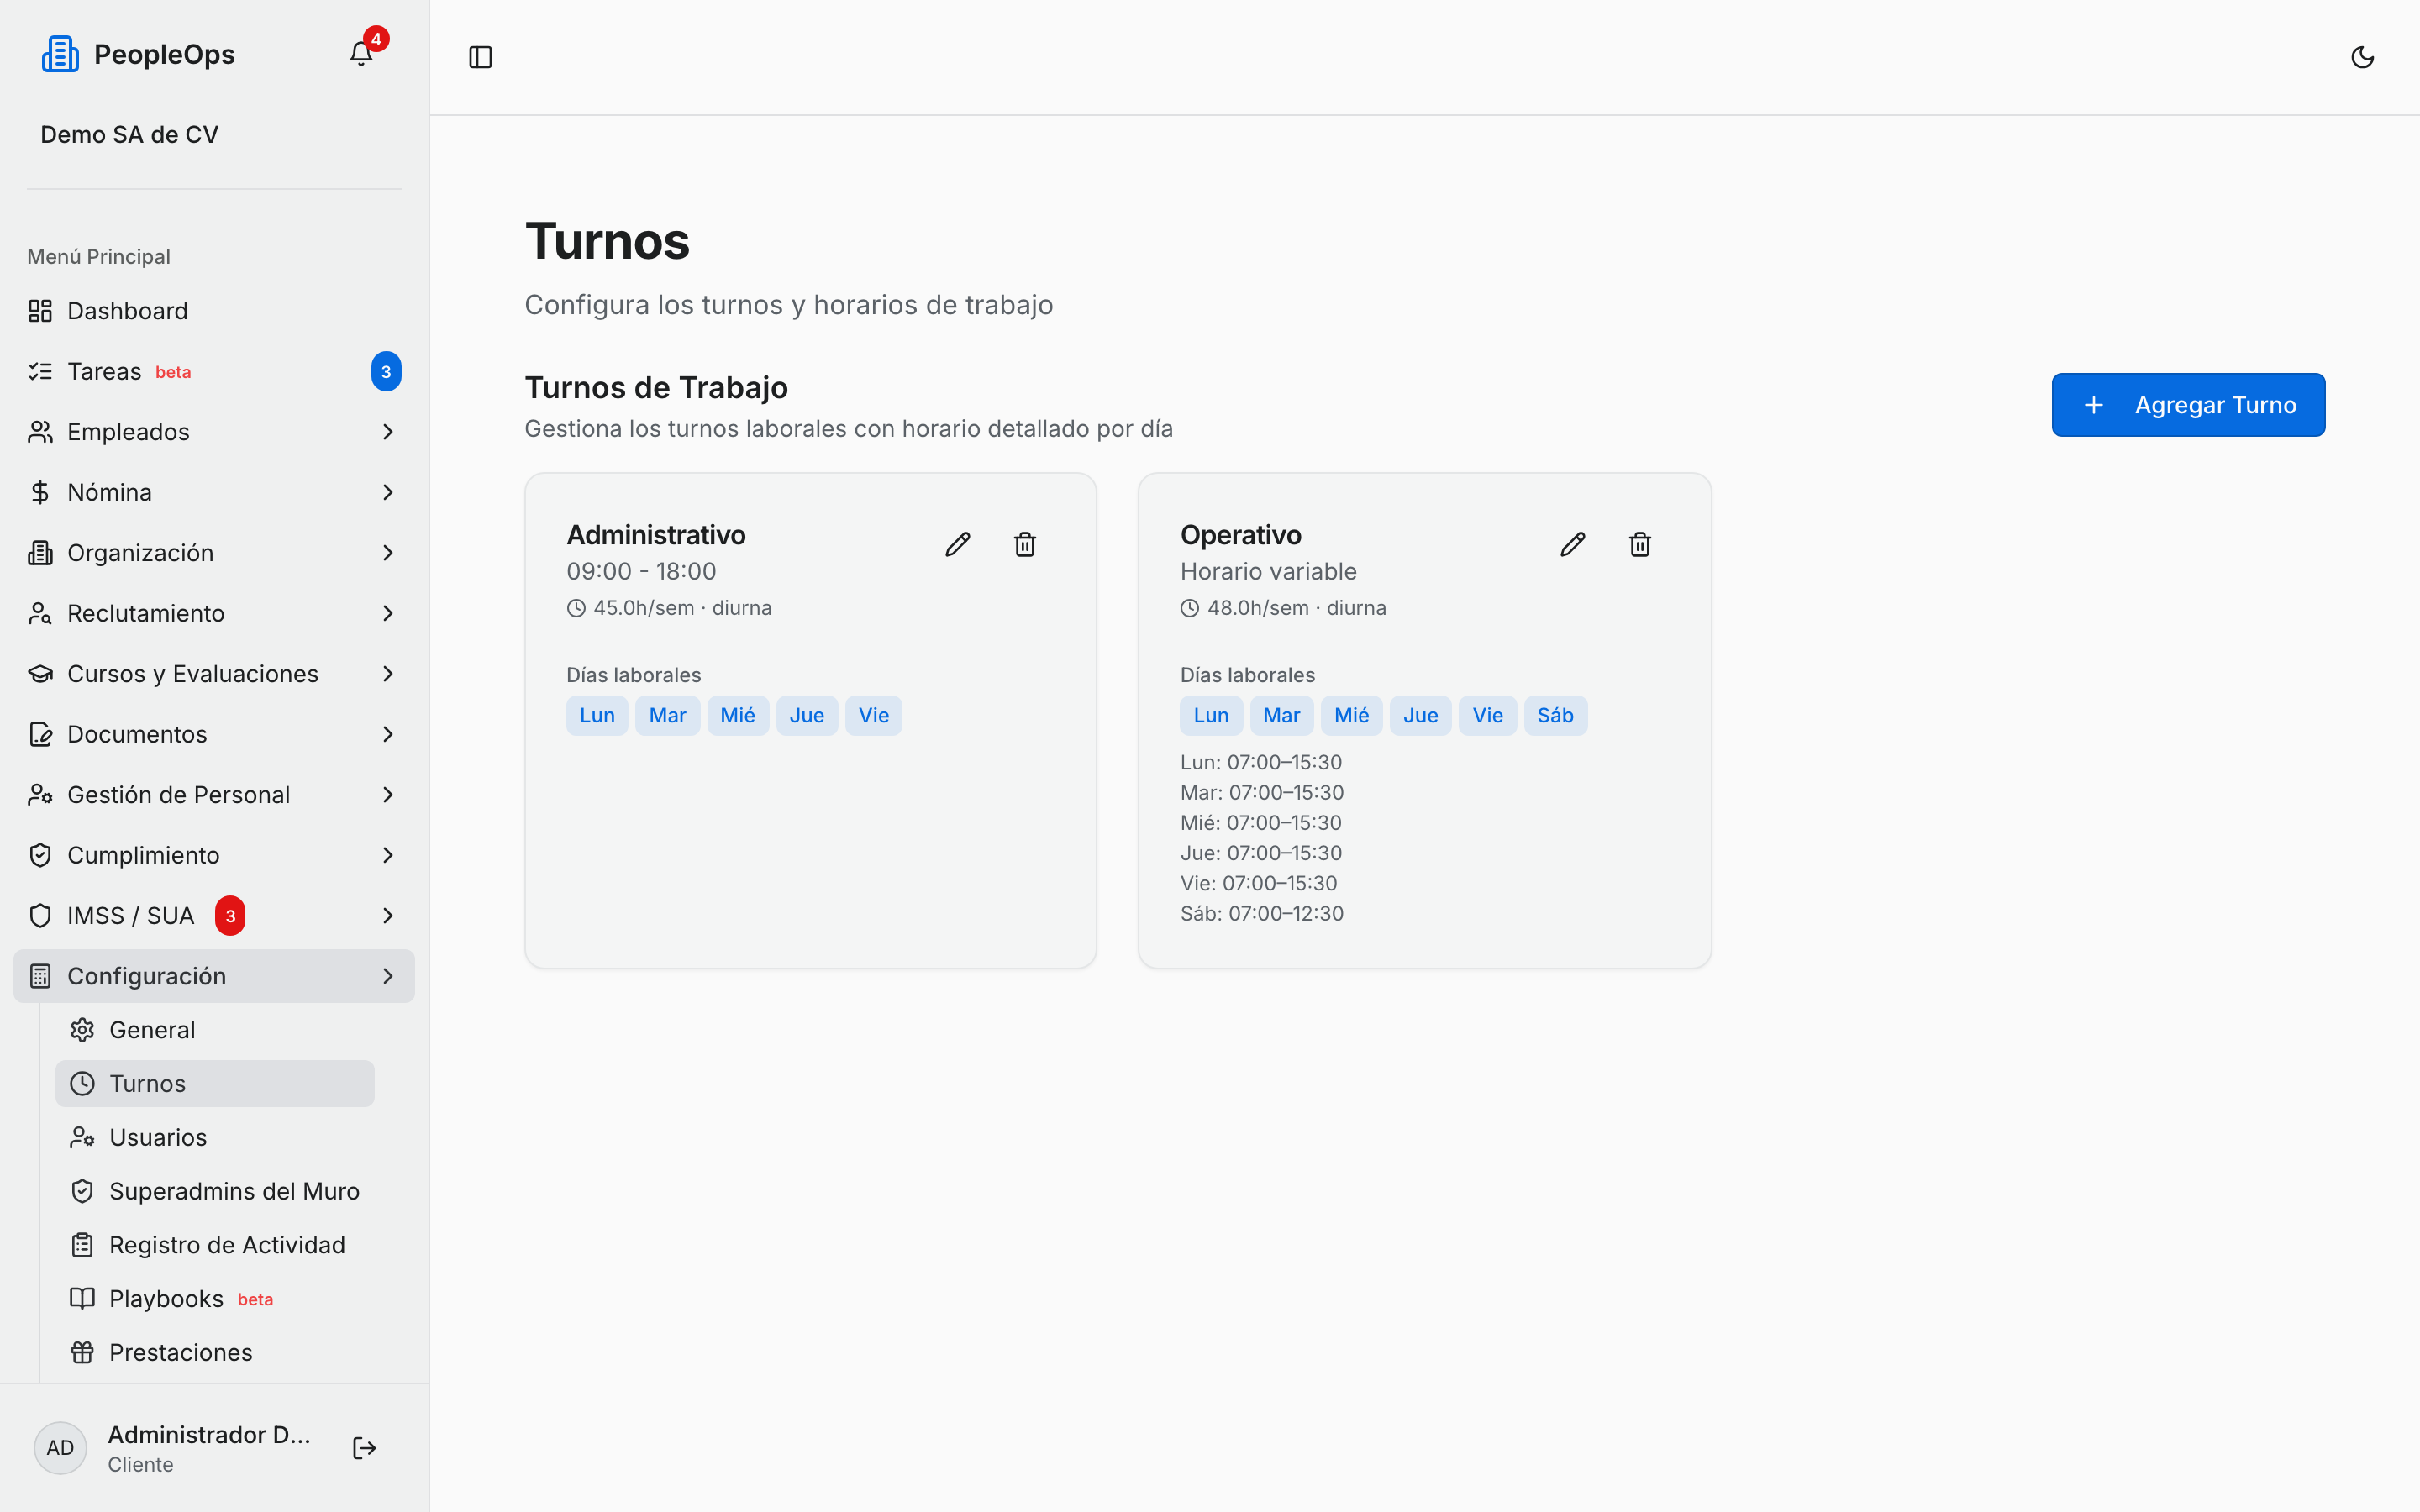Expand the IMSS / SUA chevron
The image size is (2420, 1512).
(388, 916)
